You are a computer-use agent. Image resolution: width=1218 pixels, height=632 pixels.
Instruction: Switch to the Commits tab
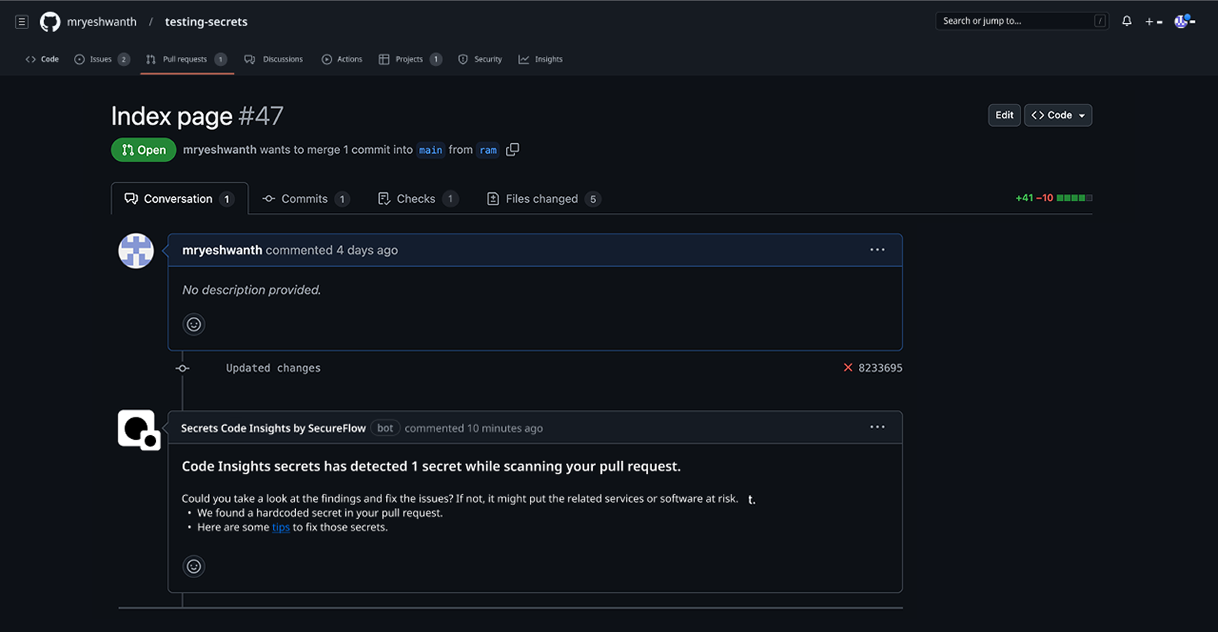point(306,198)
